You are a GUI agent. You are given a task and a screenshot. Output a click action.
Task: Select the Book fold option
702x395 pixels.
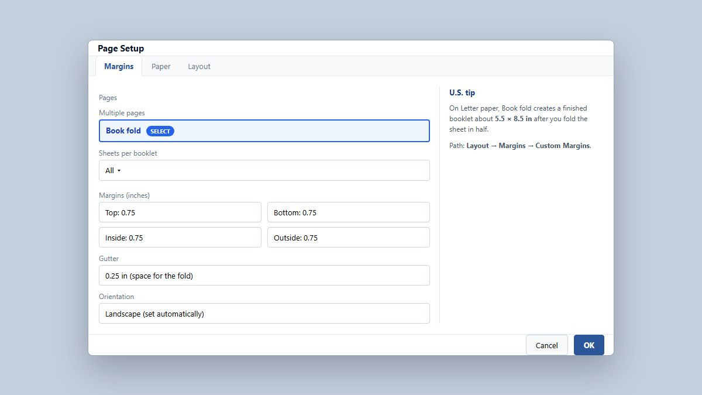click(x=264, y=130)
